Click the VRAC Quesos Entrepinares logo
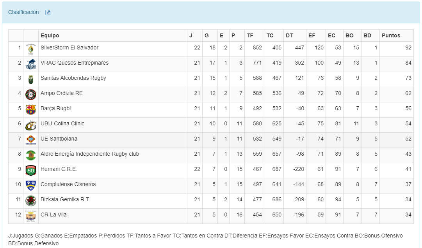The height and width of the screenshot is (248, 422). pyautogui.click(x=30, y=64)
